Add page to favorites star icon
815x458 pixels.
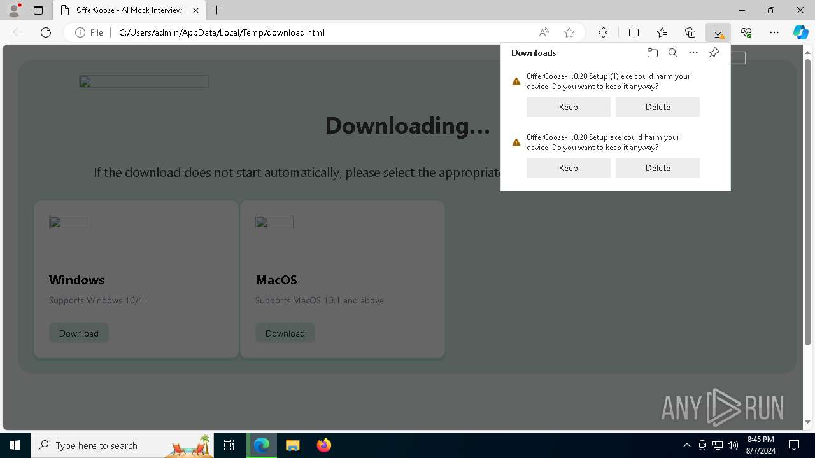(569, 32)
